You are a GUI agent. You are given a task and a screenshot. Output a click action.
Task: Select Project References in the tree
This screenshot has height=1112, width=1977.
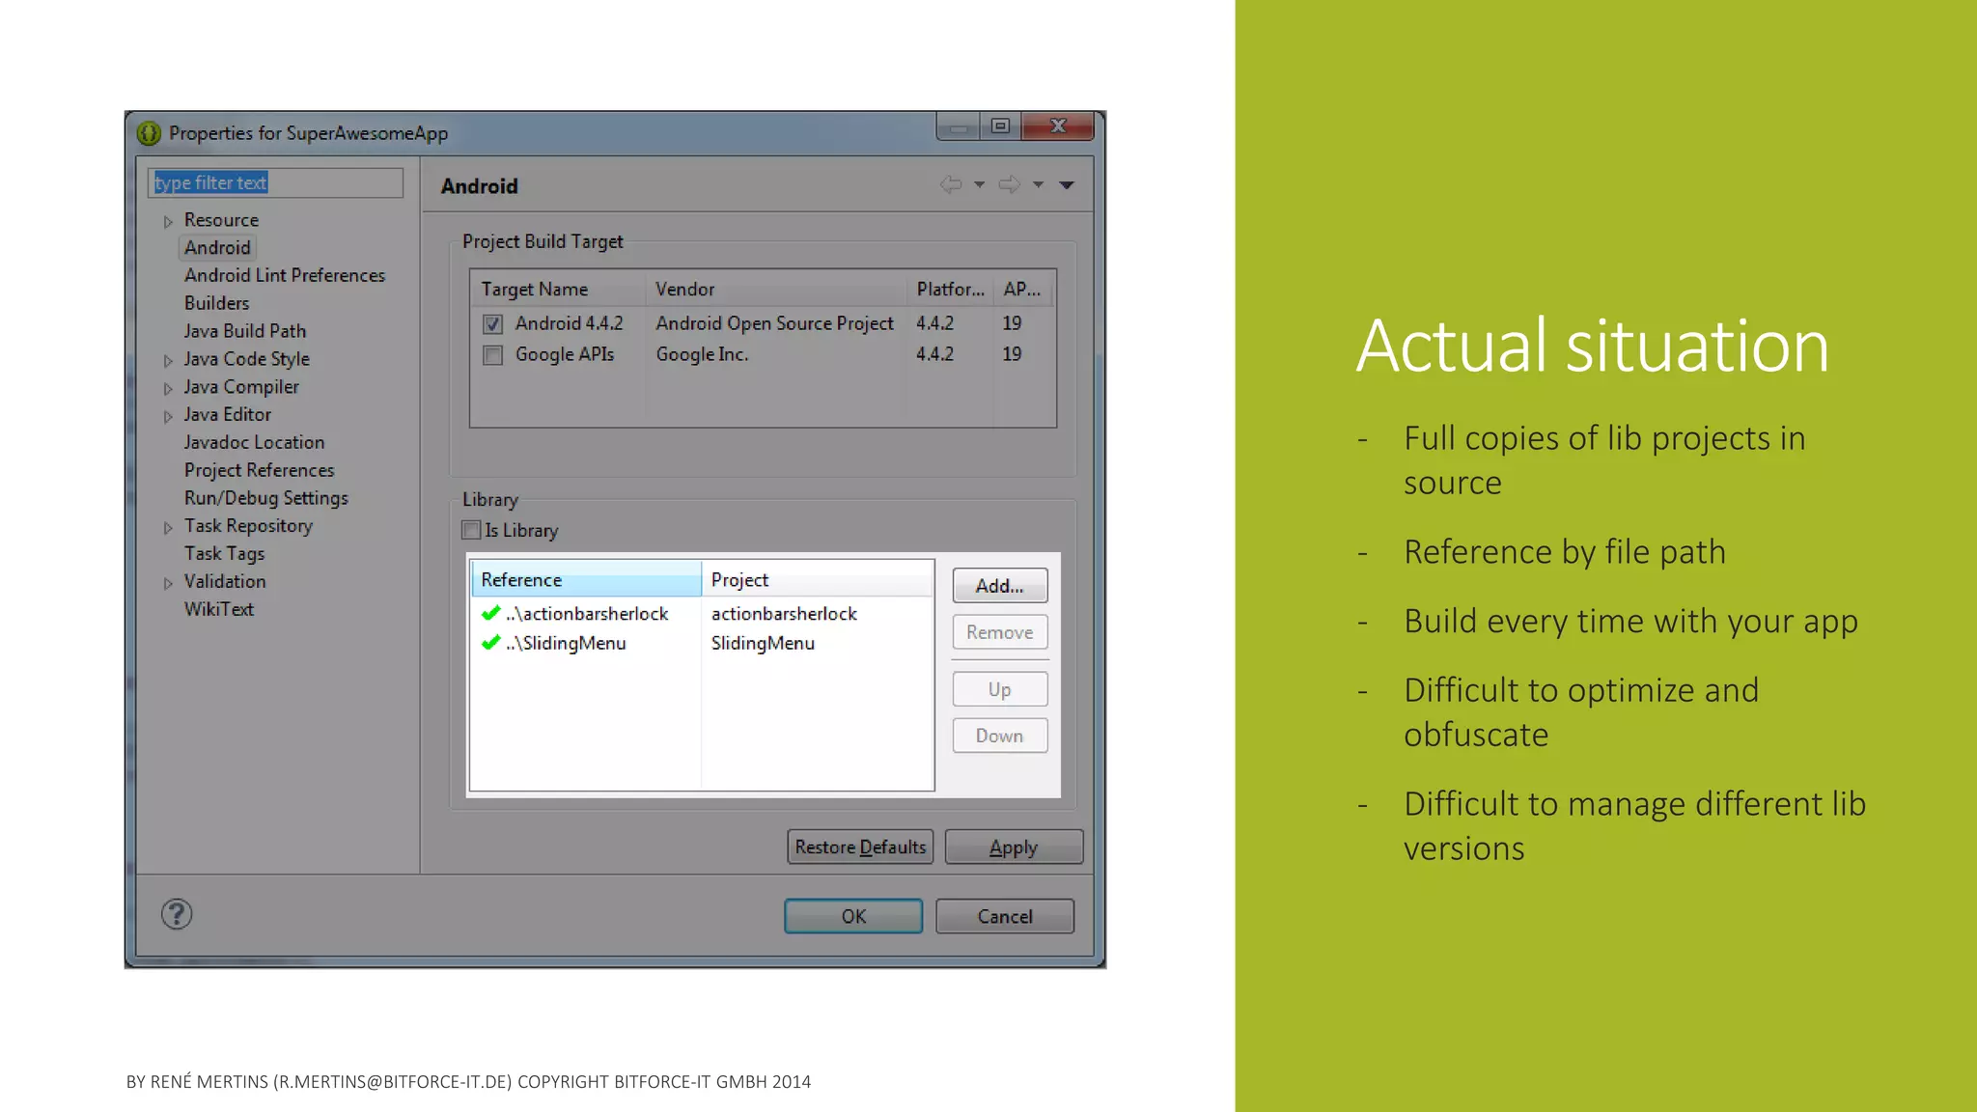tap(259, 470)
